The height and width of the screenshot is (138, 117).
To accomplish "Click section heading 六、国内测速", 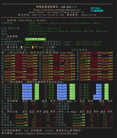I will click(x=9, y=101).
